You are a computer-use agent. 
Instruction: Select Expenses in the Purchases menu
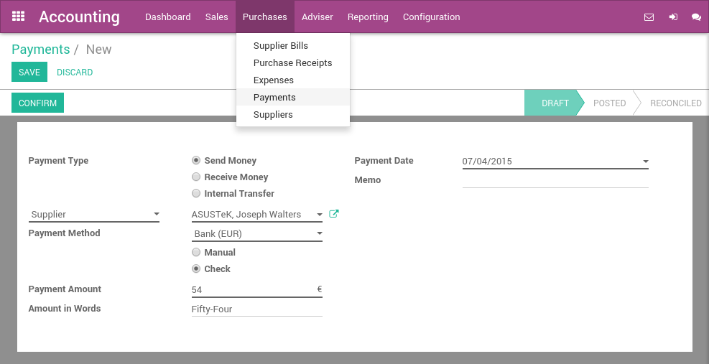click(273, 80)
